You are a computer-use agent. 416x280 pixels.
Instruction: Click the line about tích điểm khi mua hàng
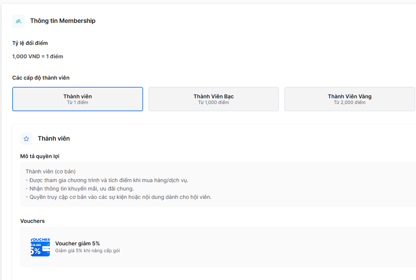[107, 180]
